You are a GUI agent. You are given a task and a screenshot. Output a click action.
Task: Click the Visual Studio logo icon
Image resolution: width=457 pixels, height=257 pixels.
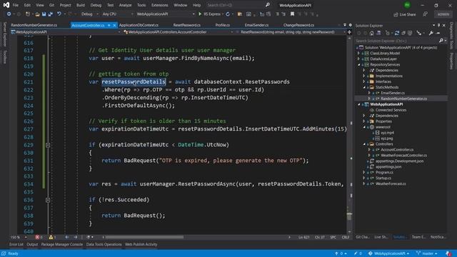click(6, 5)
